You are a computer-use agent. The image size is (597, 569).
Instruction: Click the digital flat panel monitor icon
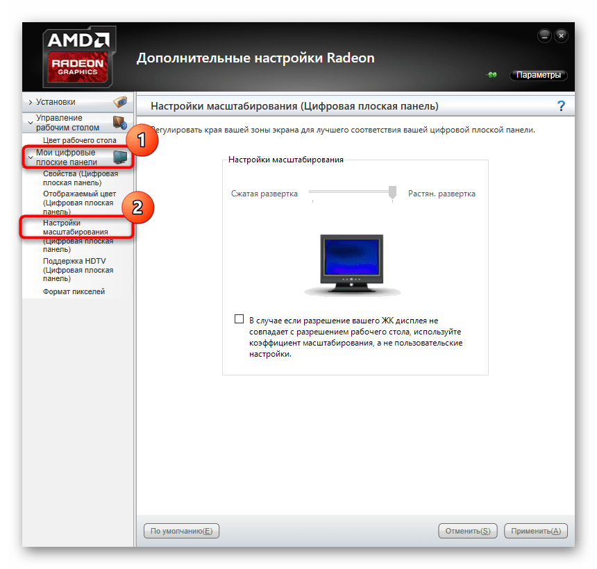(120, 158)
